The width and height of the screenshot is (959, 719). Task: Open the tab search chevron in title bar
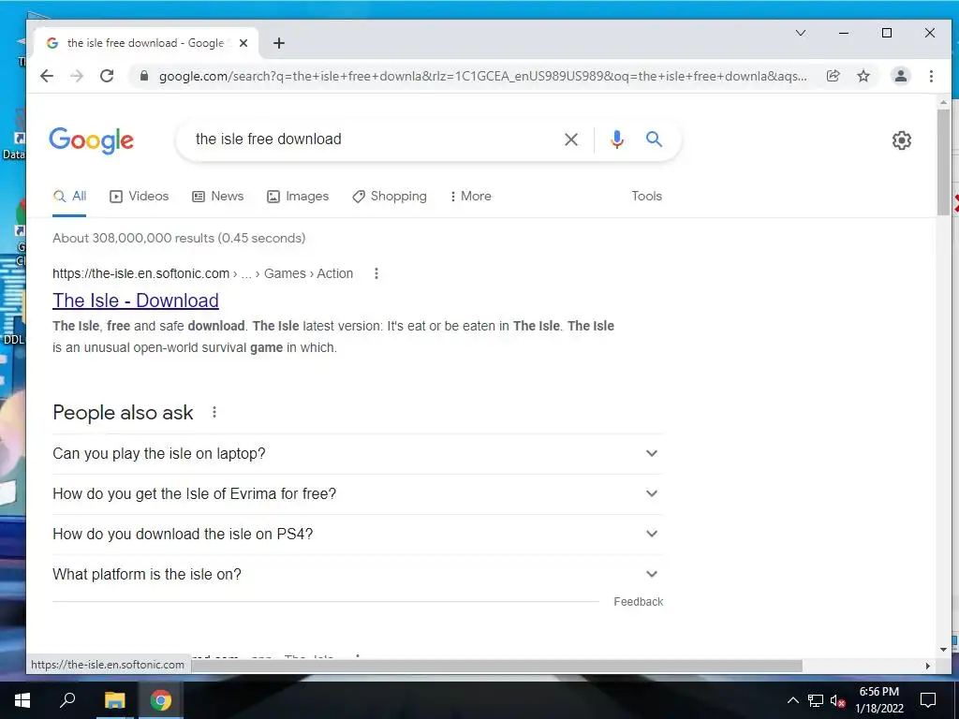[800, 33]
